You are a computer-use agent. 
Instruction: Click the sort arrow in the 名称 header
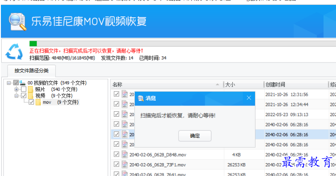click(218, 85)
